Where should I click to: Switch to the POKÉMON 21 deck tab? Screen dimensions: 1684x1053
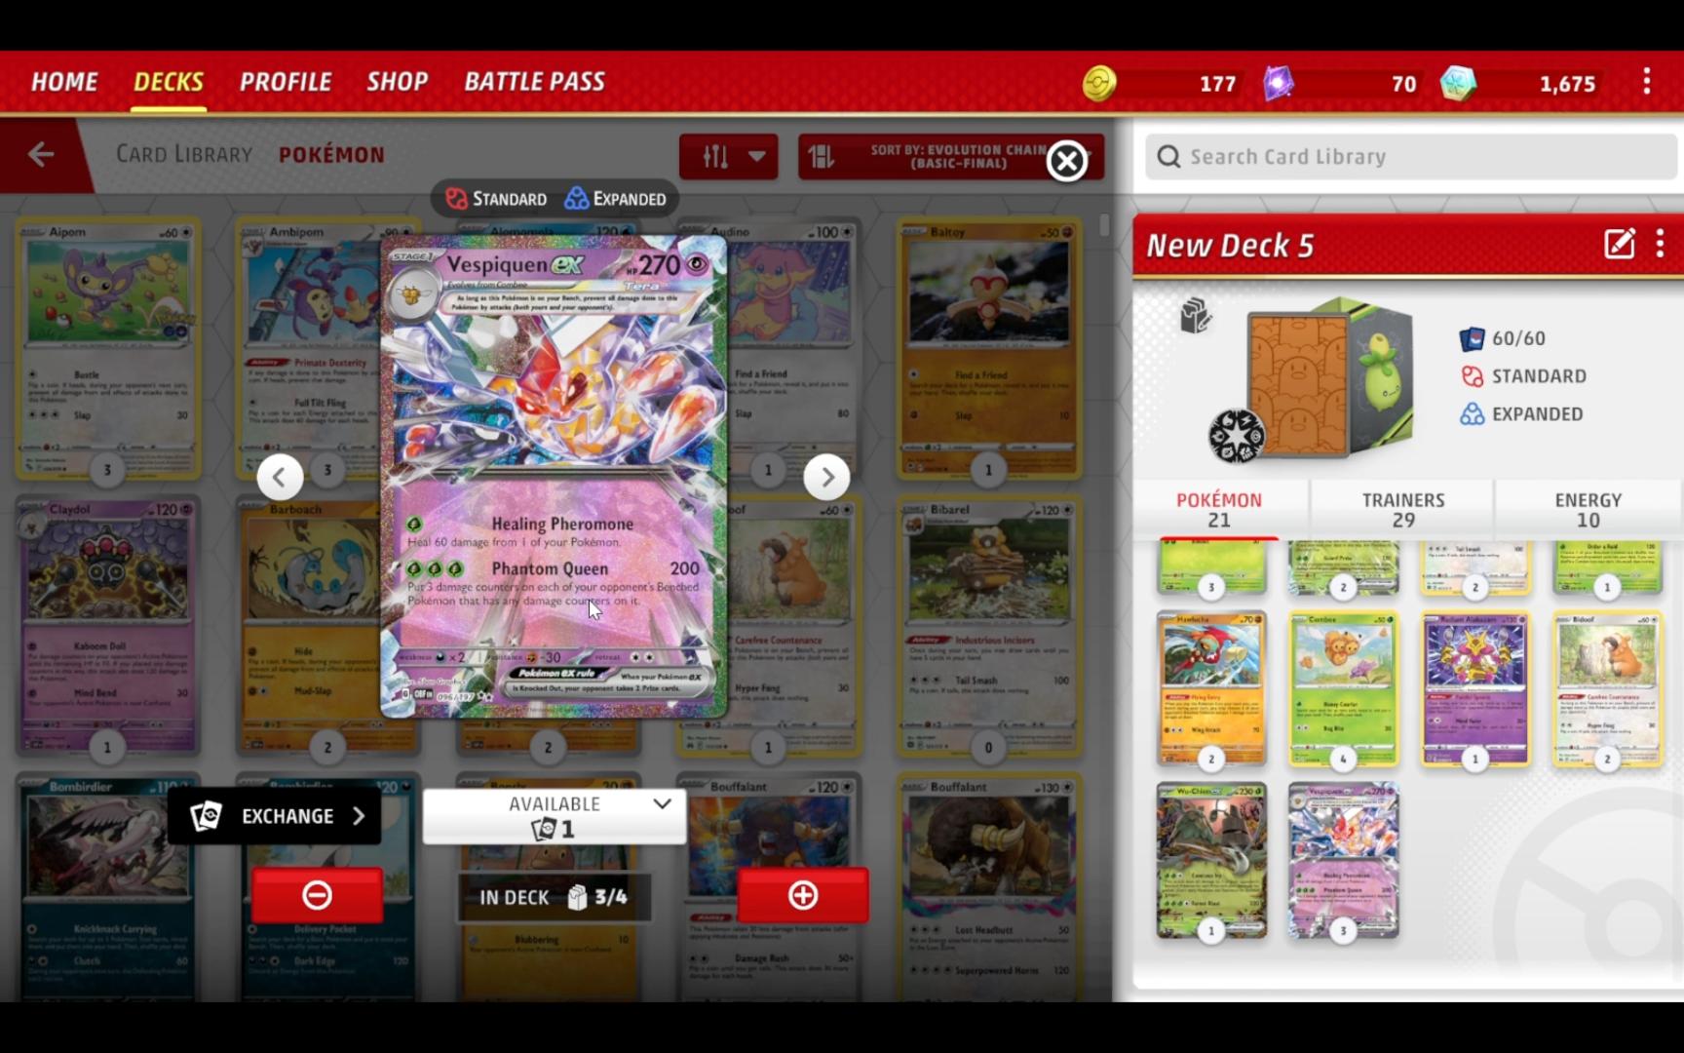[1219, 510]
